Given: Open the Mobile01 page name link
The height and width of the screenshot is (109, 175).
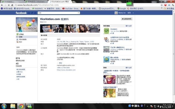Looking at the screenshot, I should click(114, 29).
